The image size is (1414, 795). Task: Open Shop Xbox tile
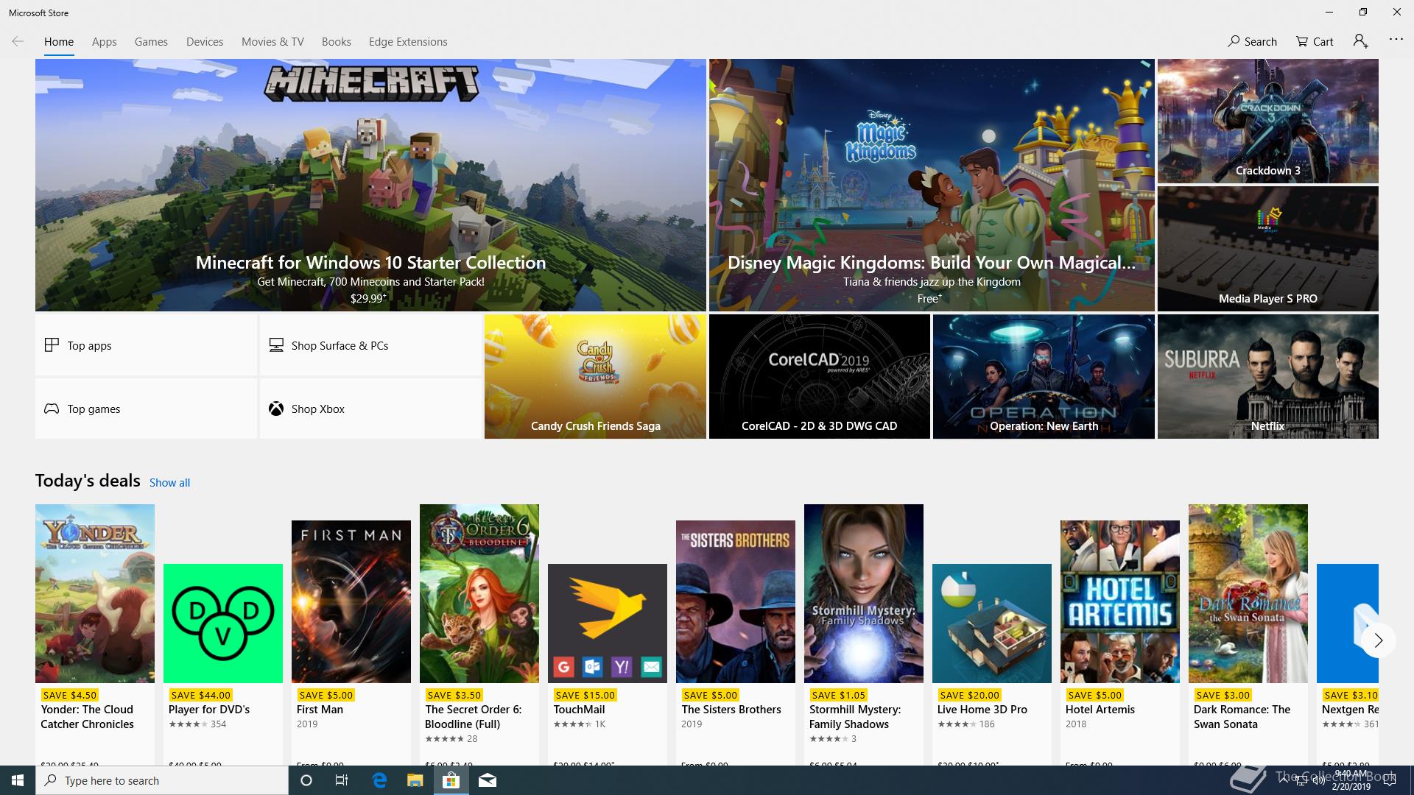tap(370, 409)
